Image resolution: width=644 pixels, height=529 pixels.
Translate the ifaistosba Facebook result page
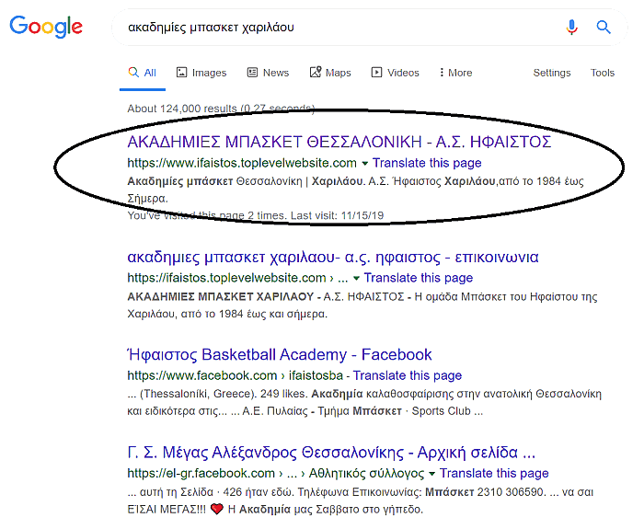click(x=408, y=375)
